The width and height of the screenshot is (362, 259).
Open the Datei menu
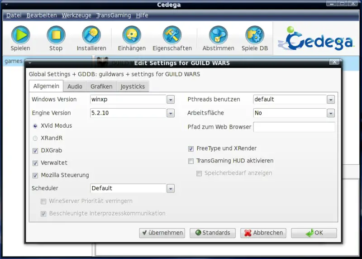coord(14,15)
